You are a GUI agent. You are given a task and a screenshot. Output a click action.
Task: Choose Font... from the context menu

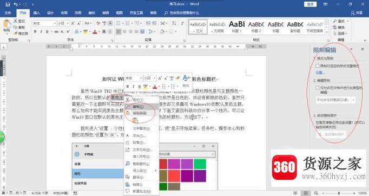(x=142, y=136)
